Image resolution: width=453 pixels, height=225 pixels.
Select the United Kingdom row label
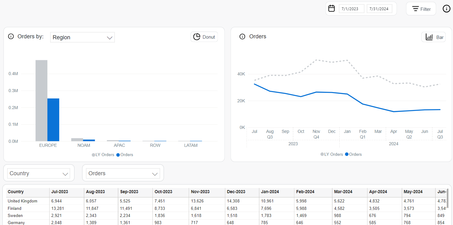pyautogui.click(x=23, y=201)
